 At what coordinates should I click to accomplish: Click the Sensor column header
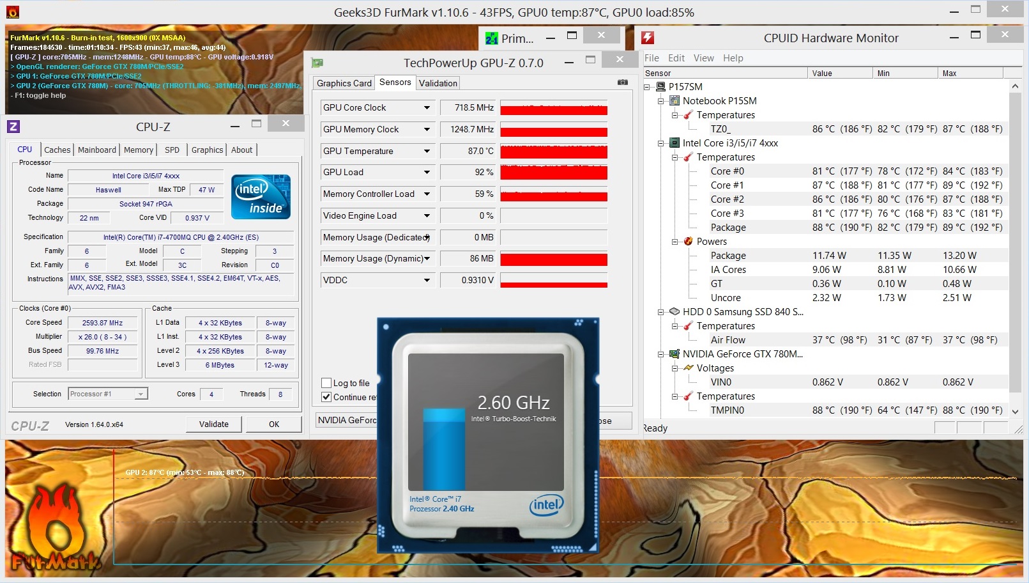point(725,73)
